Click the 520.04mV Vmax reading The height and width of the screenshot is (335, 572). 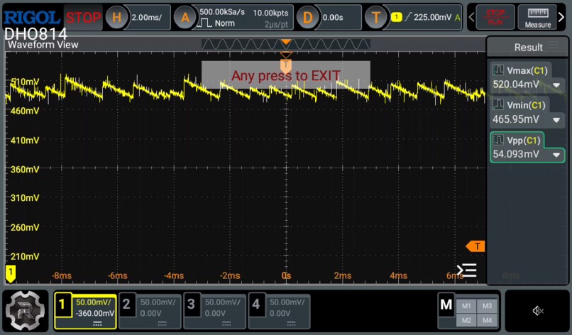pyautogui.click(x=516, y=84)
